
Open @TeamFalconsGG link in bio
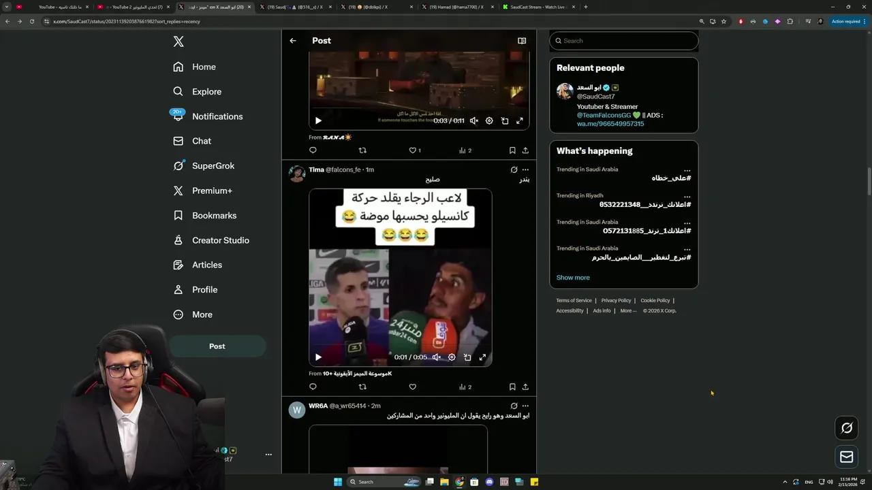pos(604,115)
